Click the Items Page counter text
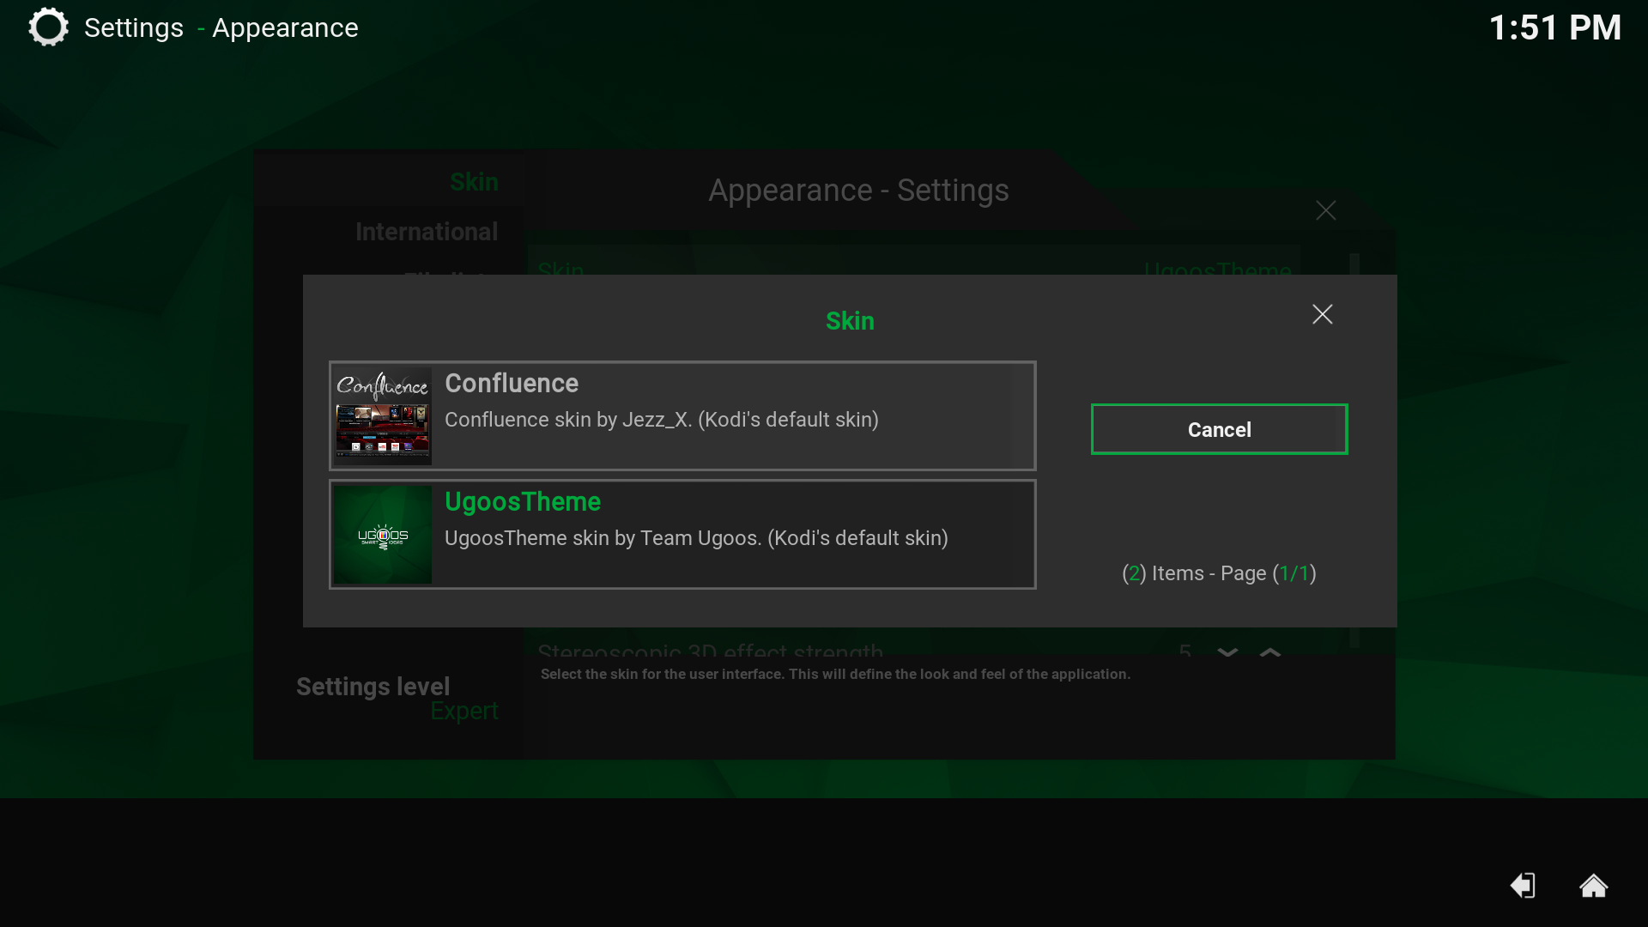 tap(1219, 573)
